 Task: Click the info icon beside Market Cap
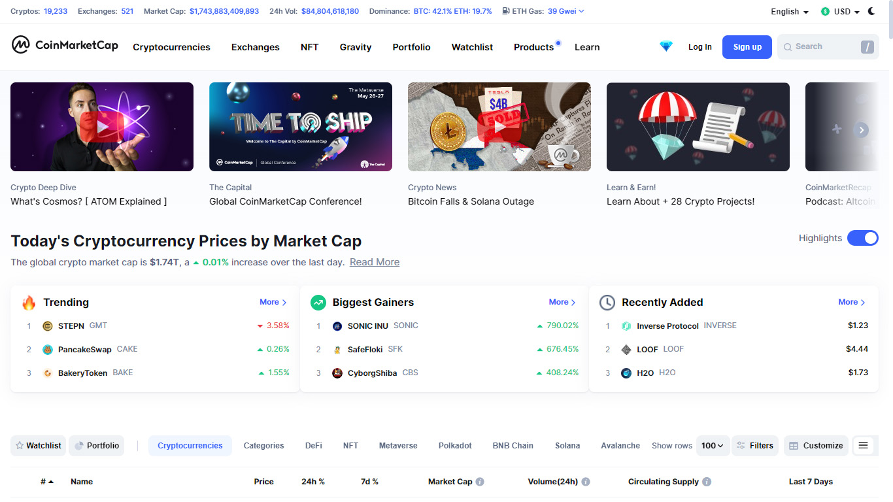(480, 482)
